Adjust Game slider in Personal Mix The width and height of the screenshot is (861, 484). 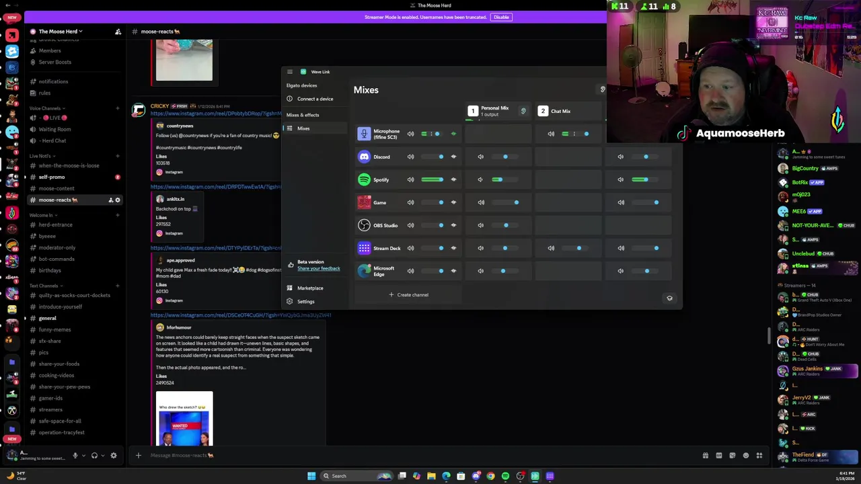tap(505, 202)
